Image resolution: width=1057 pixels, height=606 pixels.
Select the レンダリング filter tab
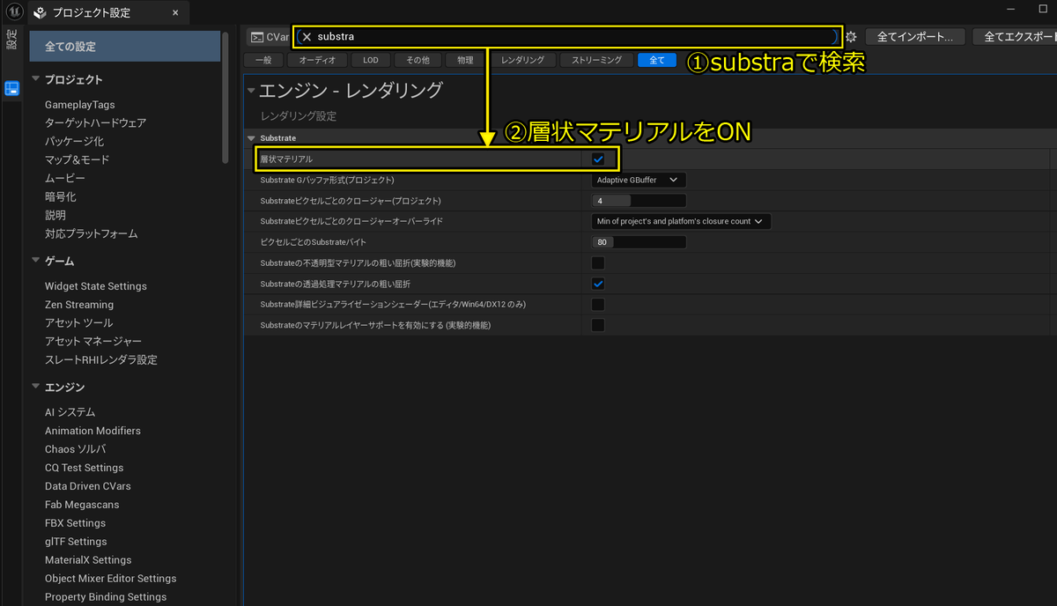coord(523,60)
